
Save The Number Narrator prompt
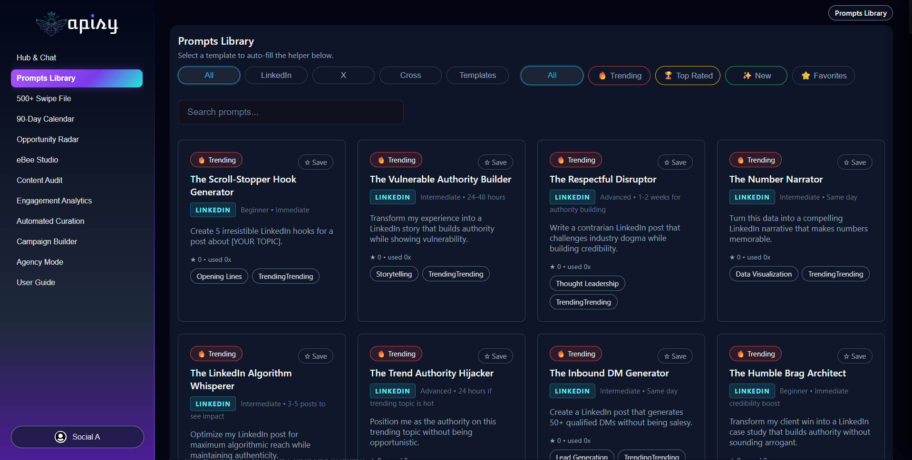coord(855,163)
